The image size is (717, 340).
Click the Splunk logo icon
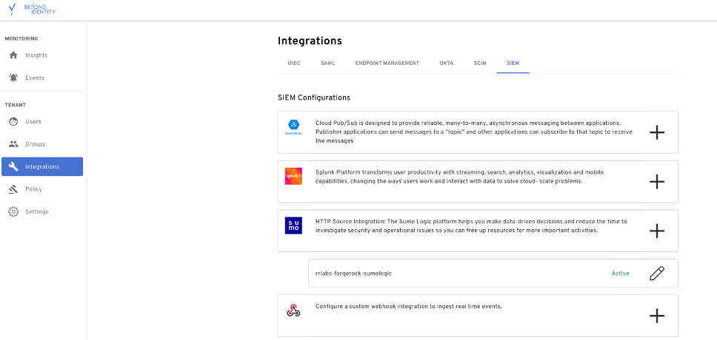(293, 177)
